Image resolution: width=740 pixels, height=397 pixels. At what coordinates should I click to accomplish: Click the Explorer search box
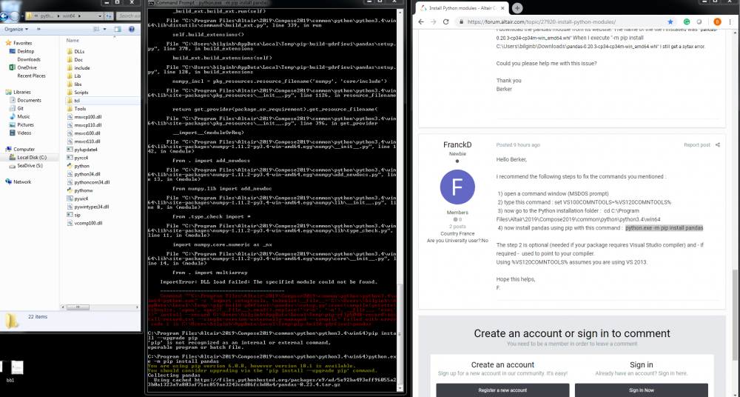click(x=128, y=16)
